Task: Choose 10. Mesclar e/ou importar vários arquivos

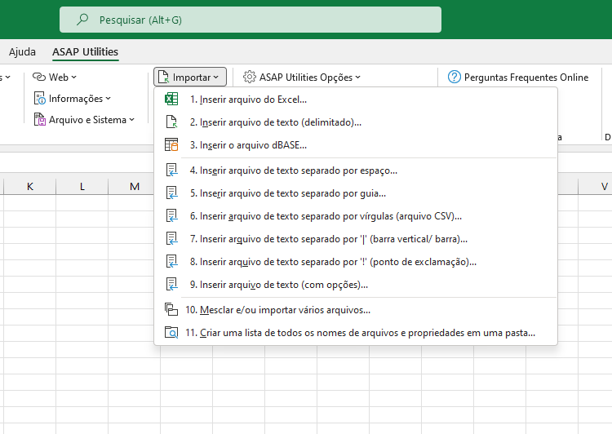Action: tap(356, 310)
